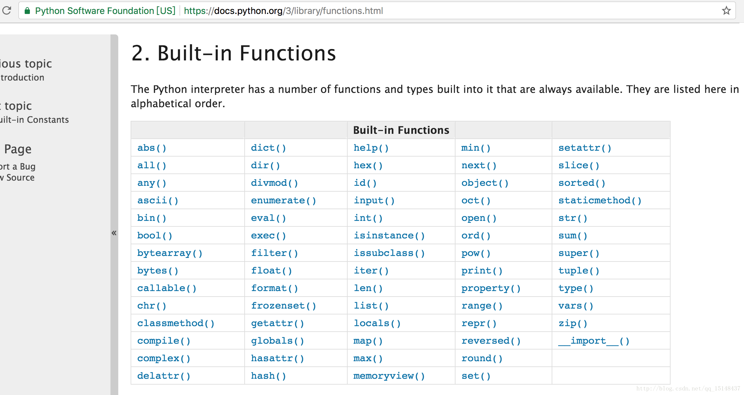Image resolution: width=744 pixels, height=395 pixels.
Task: Open the issubclass() function link
Action: pos(389,253)
